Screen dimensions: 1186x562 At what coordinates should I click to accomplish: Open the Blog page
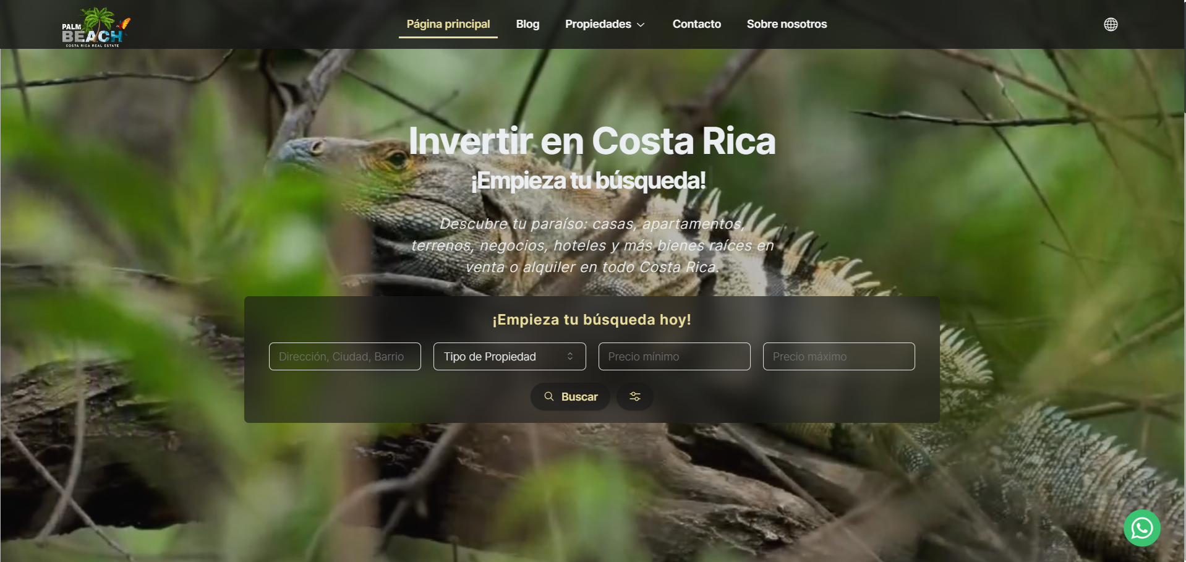pyautogui.click(x=527, y=24)
